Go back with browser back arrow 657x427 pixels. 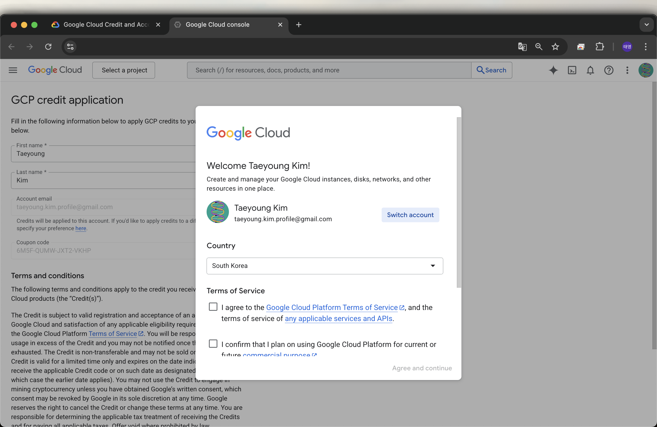[11, 47]
